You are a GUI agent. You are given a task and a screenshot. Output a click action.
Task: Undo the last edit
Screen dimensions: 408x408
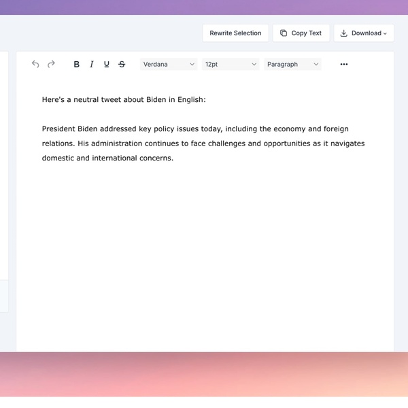pos(35,64)
